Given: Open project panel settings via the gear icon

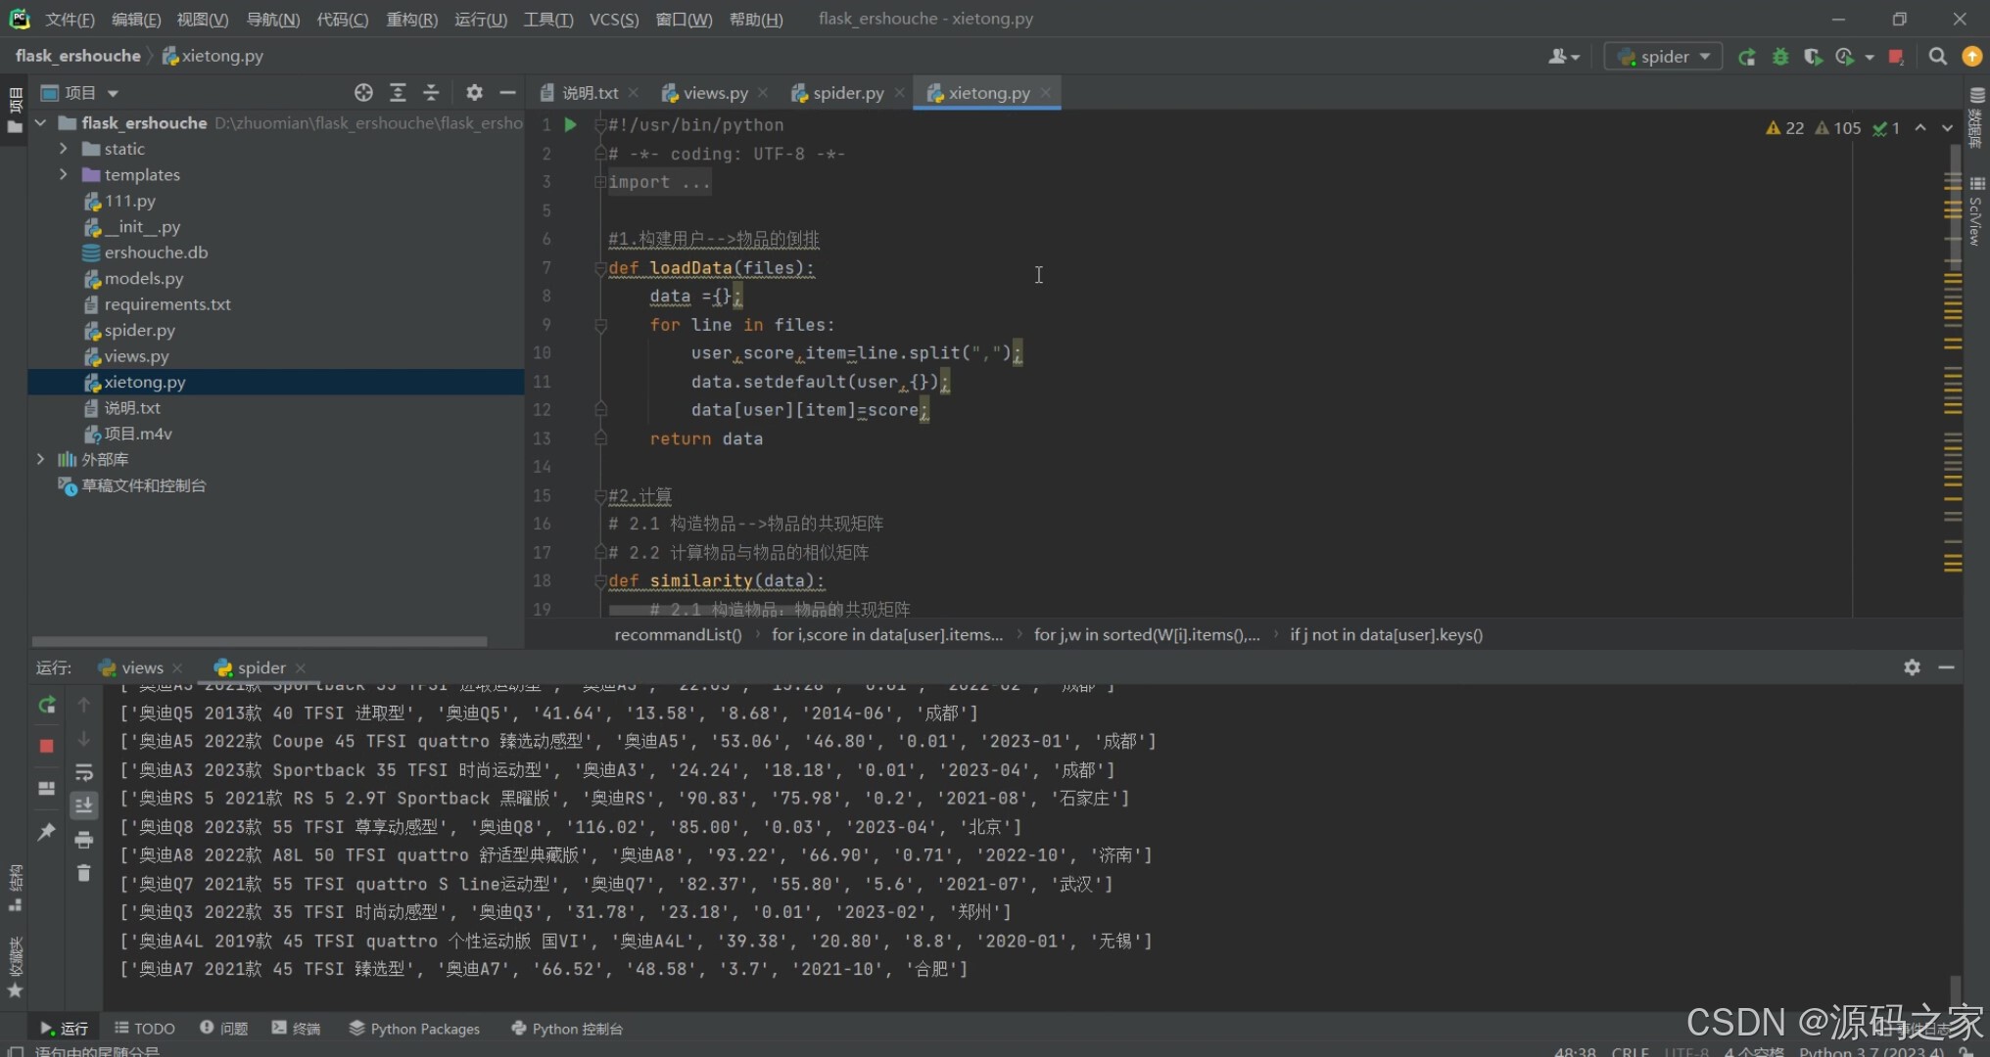Looking at the screenshot, I should coord(474,92).
